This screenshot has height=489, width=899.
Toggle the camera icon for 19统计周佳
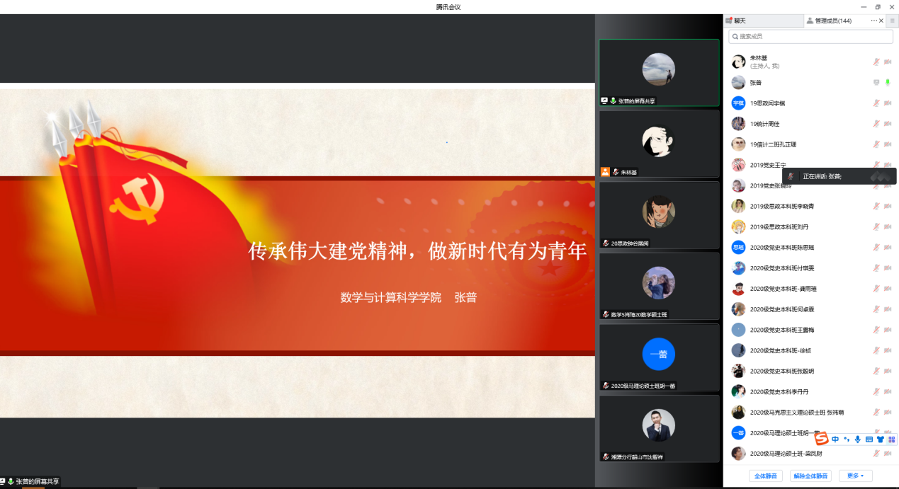888,124
